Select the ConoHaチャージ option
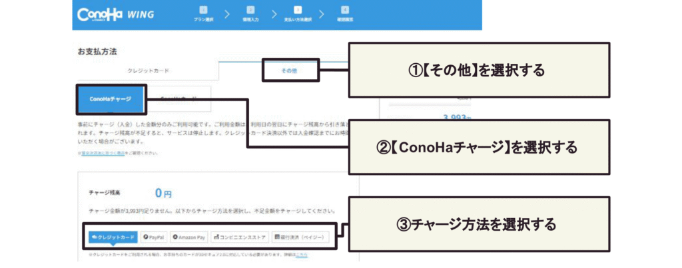682x268 pixels. click(x=111, y=99)
